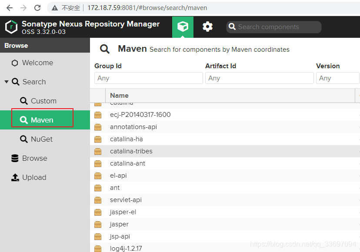Select the Maven search item
The height and width of the screenshot is (252, 360).
click(x=45, y=120)
